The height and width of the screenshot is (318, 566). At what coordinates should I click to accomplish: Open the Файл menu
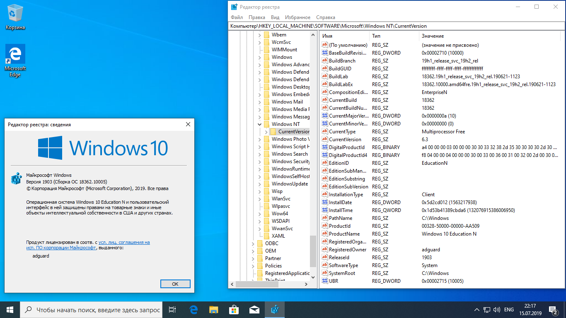(237, 17)
